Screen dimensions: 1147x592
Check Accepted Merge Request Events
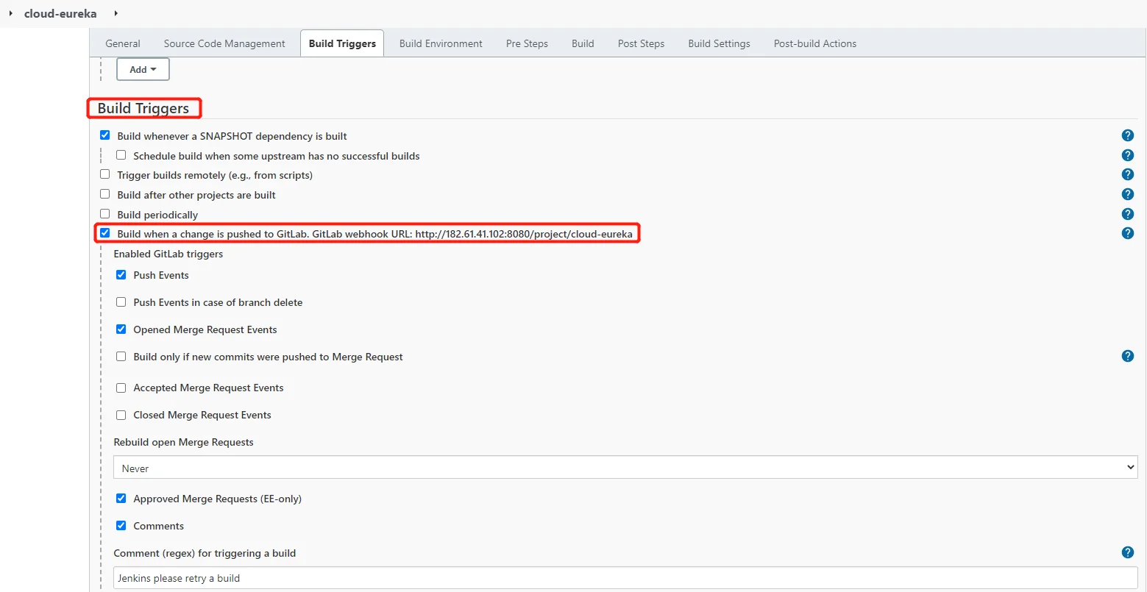pyautogui.click(x=121, y=388)
